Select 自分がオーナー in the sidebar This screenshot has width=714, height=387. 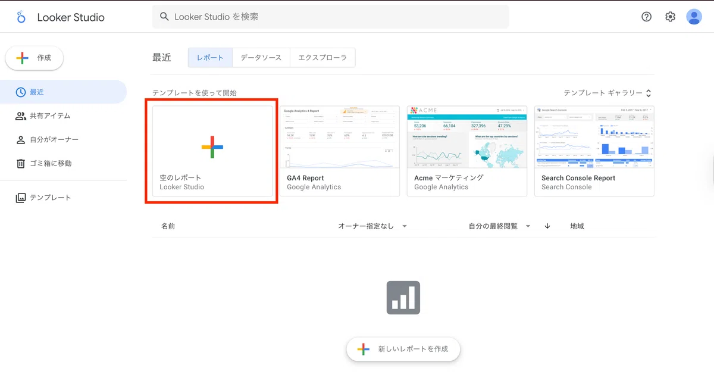(63, 140)
